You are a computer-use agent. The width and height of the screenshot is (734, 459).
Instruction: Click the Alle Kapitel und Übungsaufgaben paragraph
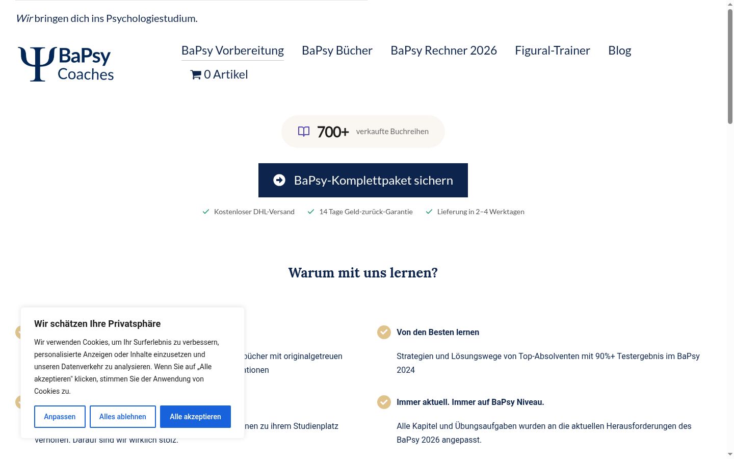(x=544, y=433)
